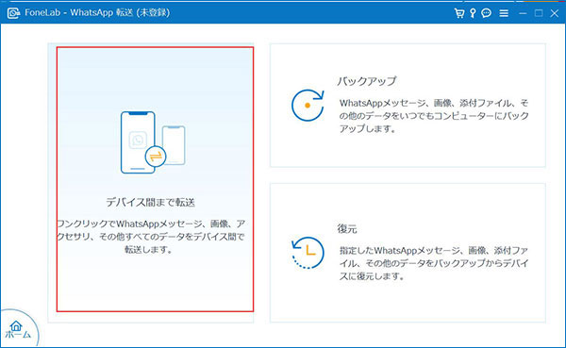
Task: Click the transfer description starting ワンクリックでWhatsAppメッセージ
Action: 151,237
